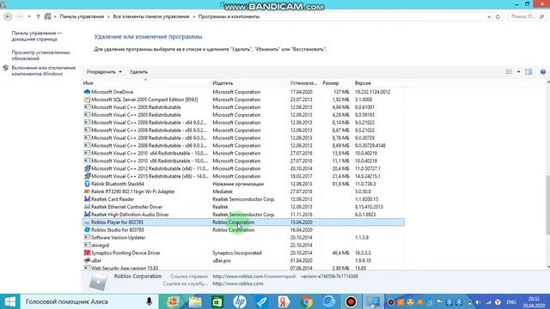Open Просмотр установленных обновлений link
This screenshot has width=550, height=309.
[x=40, y=55]
